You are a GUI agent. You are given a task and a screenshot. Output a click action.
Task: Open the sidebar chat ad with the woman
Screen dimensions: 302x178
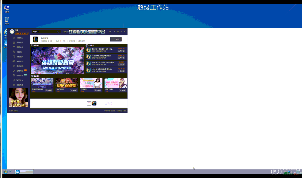(18, 98)
